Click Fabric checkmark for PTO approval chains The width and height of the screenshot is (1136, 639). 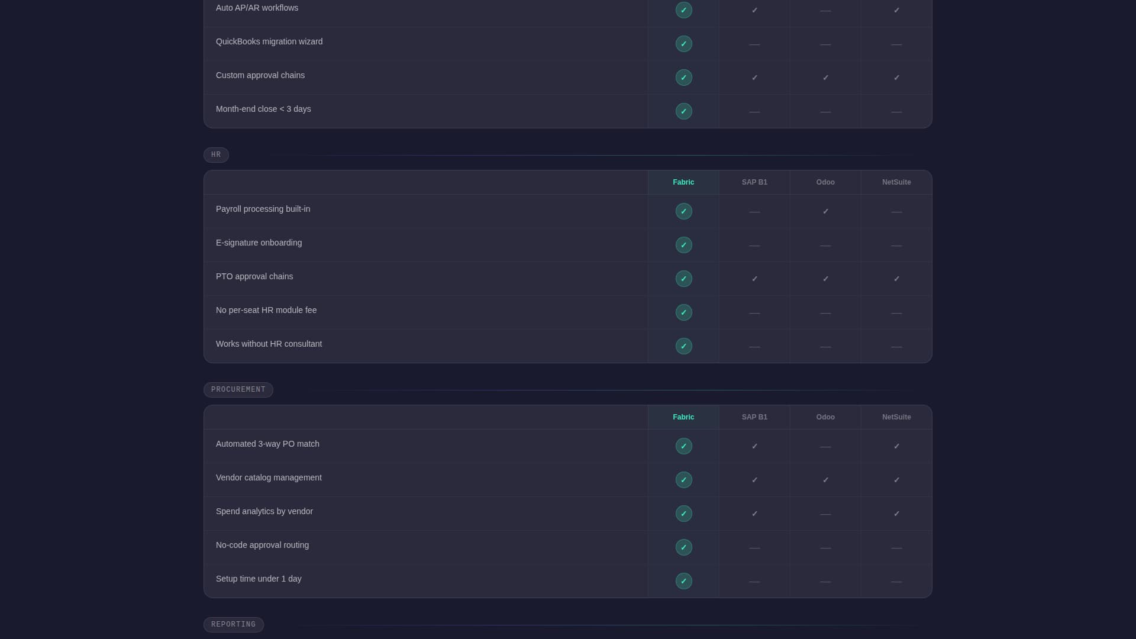tap(683, 279)
